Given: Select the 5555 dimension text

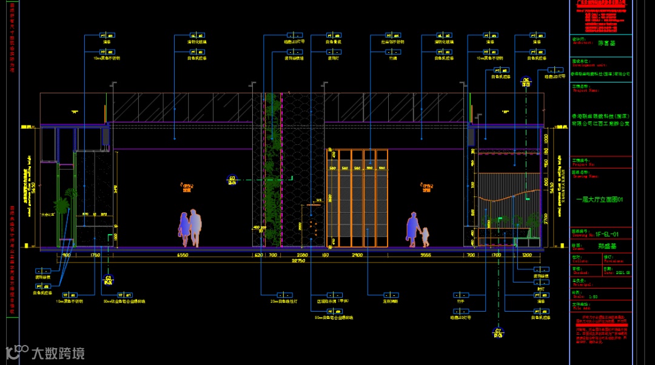Looking at the screenshot, I should (x=426, y=255).
